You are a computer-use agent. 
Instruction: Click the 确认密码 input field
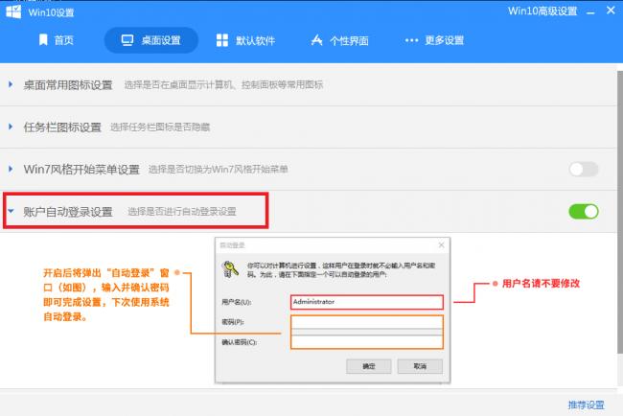click(367, 342)
